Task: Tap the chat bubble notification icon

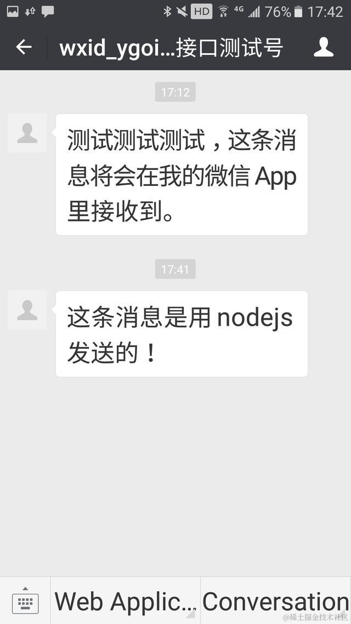Action: [x=48, y=12]
